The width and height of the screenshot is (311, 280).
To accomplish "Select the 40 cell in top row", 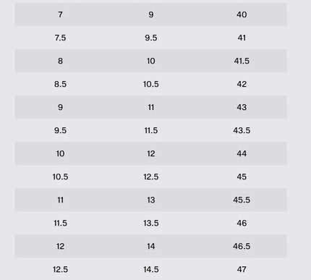I will point(242,14).
